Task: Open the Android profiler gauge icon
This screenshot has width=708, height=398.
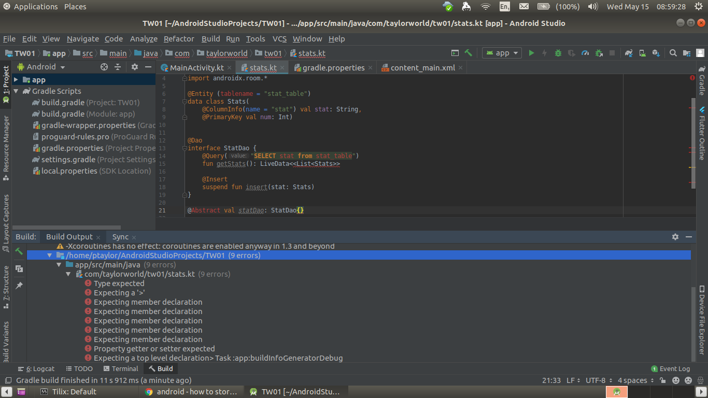Action: [585, 53]
